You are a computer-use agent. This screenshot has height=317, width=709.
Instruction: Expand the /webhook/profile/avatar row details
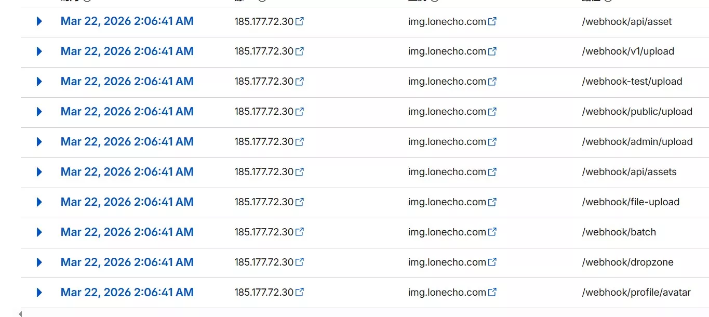[39, 293]
